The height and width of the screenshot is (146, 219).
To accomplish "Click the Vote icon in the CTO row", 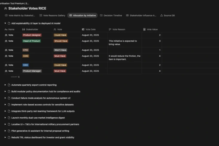I will tap(6, 50).
